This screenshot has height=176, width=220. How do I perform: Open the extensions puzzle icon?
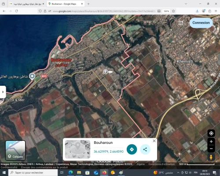pyautogui.click(x=210, y=11)
